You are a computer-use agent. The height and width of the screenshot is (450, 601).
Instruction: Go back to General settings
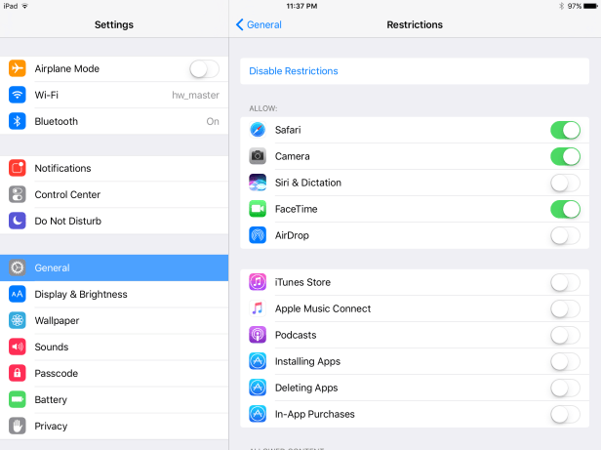[x=259, y=24]
